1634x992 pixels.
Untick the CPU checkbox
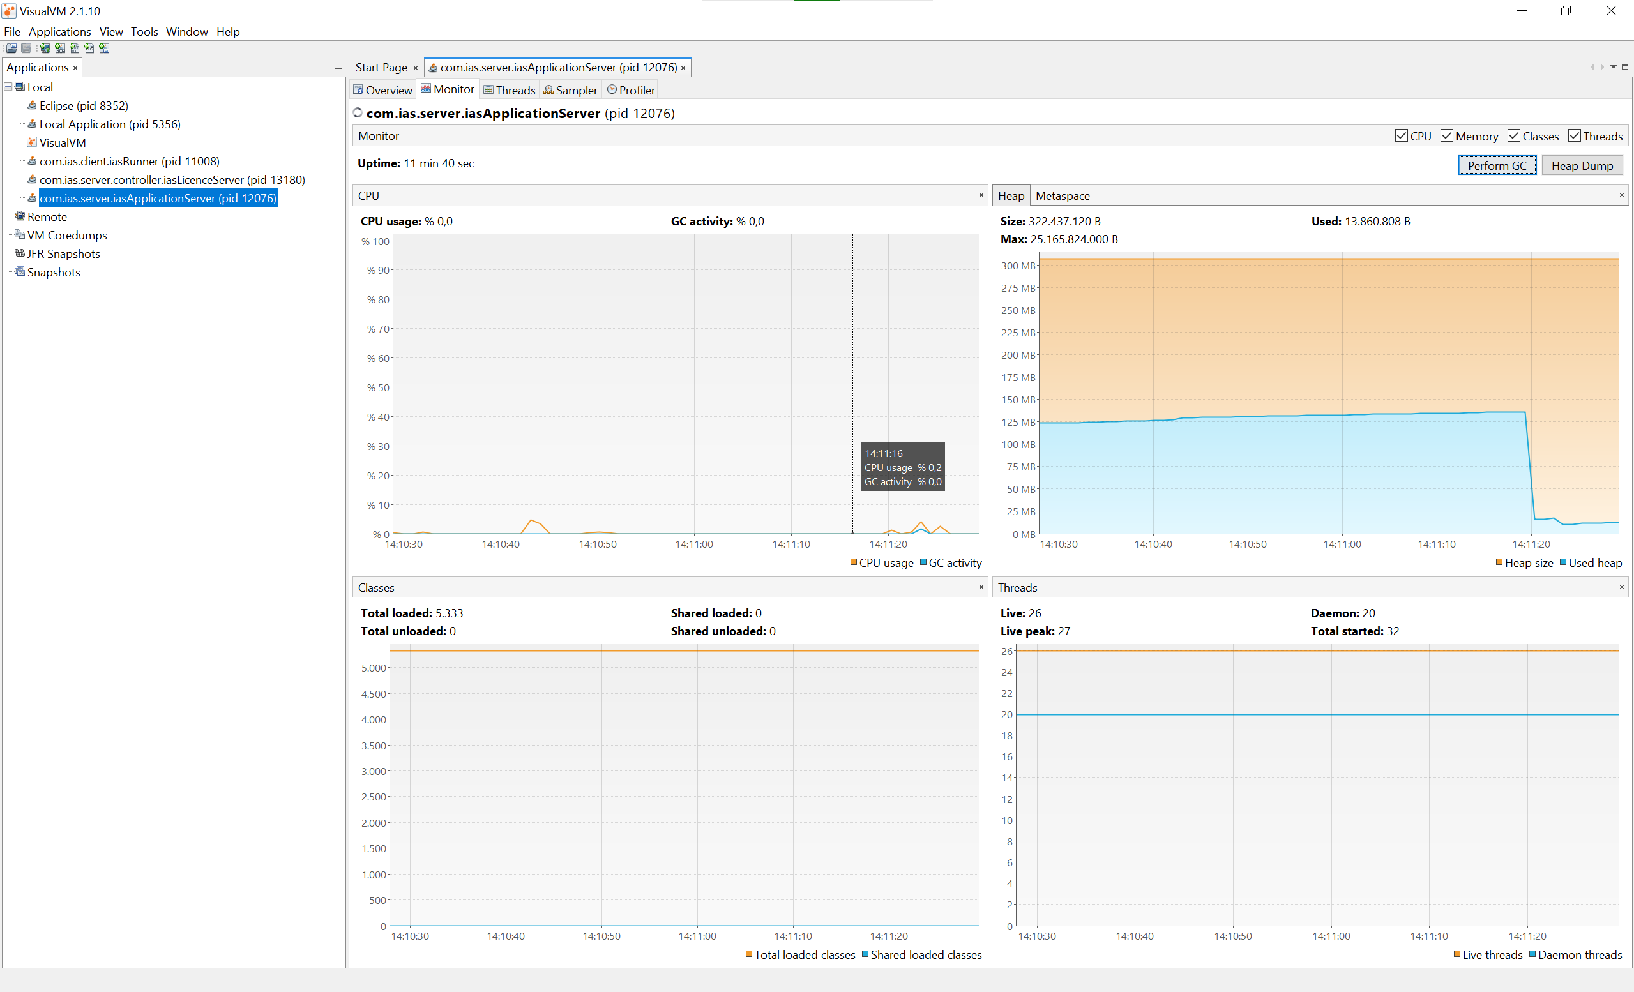coord(1401,136)
